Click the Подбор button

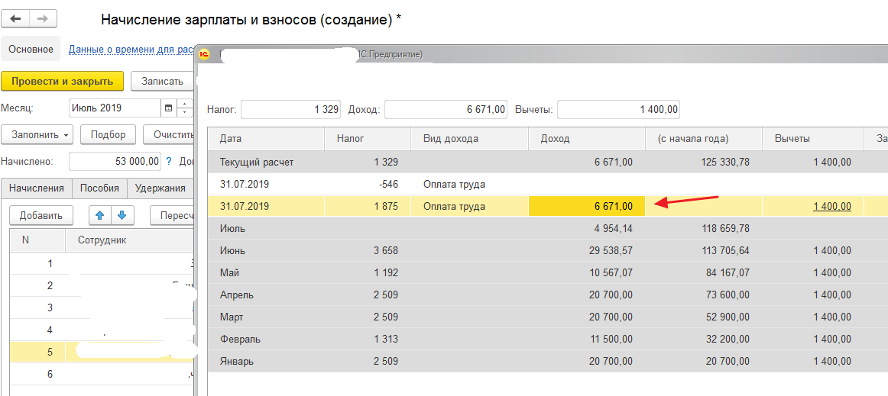(x=108, y=134)
